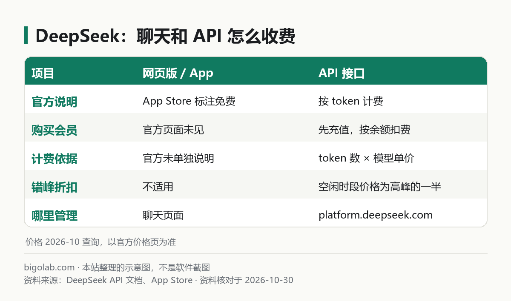The image size is (511, 301).
Task: Click the bigolab.com footer line
Action: point(117,267)
